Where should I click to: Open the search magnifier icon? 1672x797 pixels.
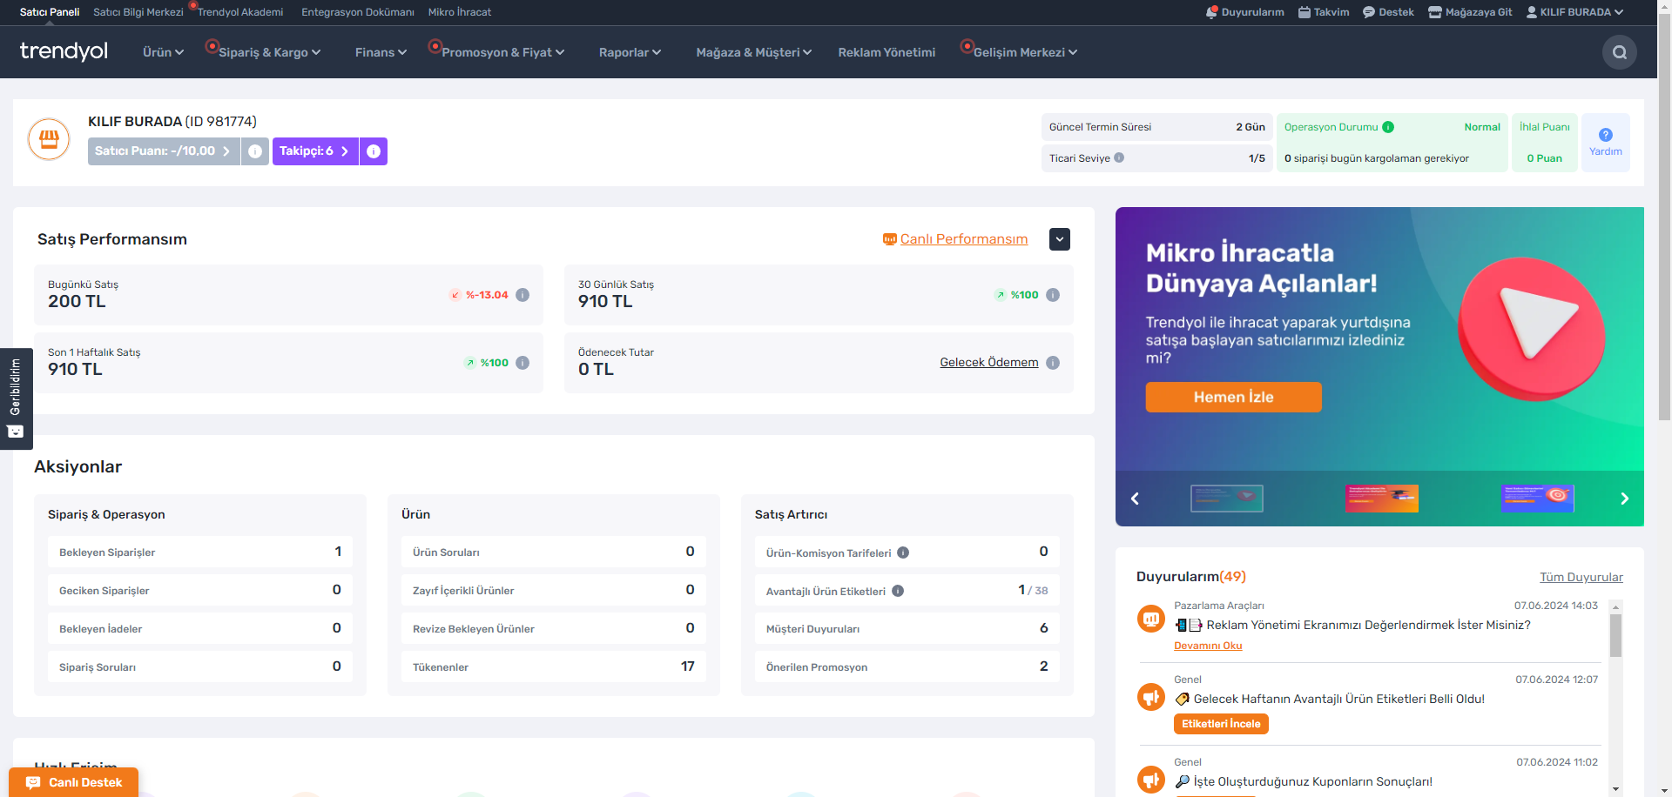click(x=1619, y=52)
